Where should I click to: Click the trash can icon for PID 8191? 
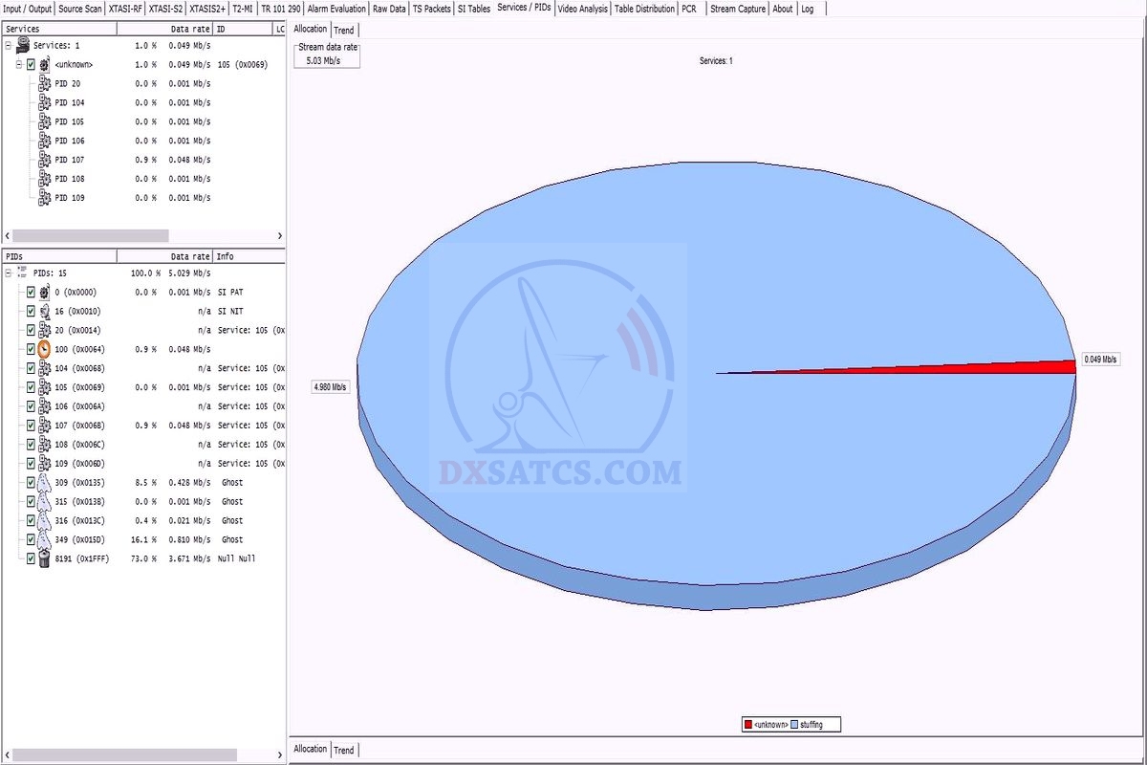click(x=44, y=558)
